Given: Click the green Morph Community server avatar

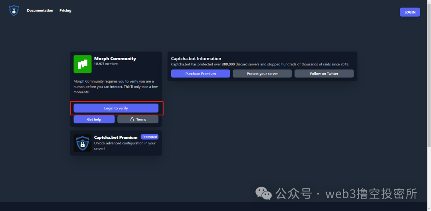Looking at the screenshot, I should tap(83, 64).
